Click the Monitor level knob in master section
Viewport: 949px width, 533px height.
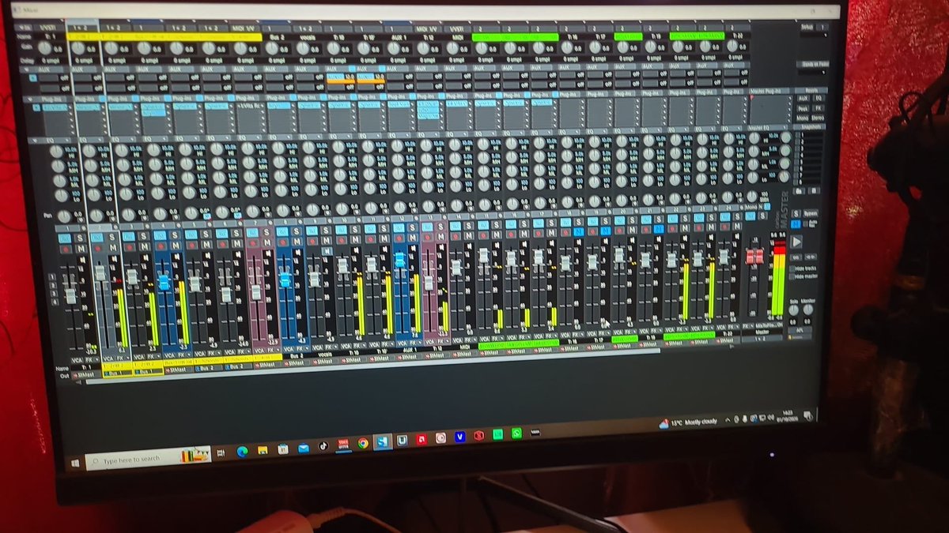coord(808,310)
